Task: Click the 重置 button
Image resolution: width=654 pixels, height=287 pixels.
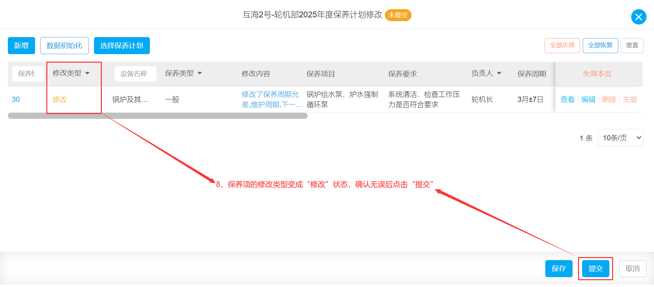Action: pos(632,45)
